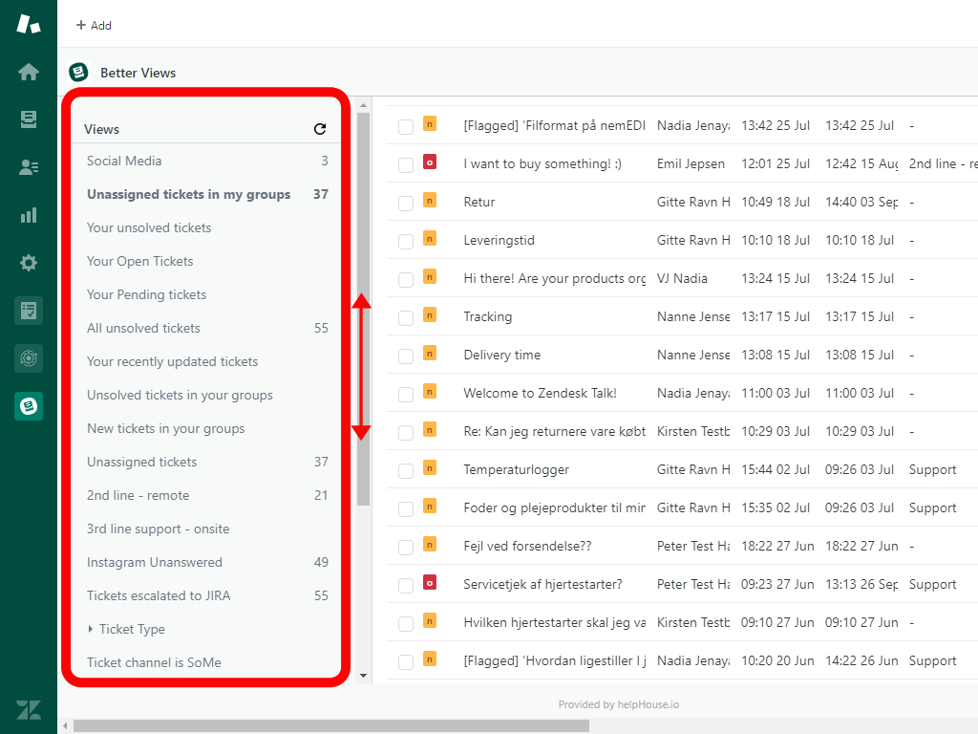The width and height of the screenshot is (978, 734).
Task: Click the horizontal scrollbar left arrow
Action: (65, 726)
